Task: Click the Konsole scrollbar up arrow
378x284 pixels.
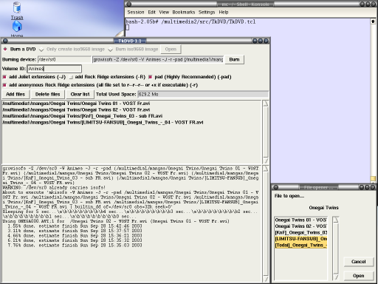Action: 373,21
